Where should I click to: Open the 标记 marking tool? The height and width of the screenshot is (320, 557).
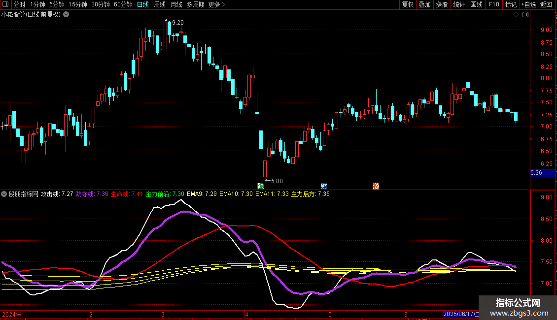[x=511, y=4]
